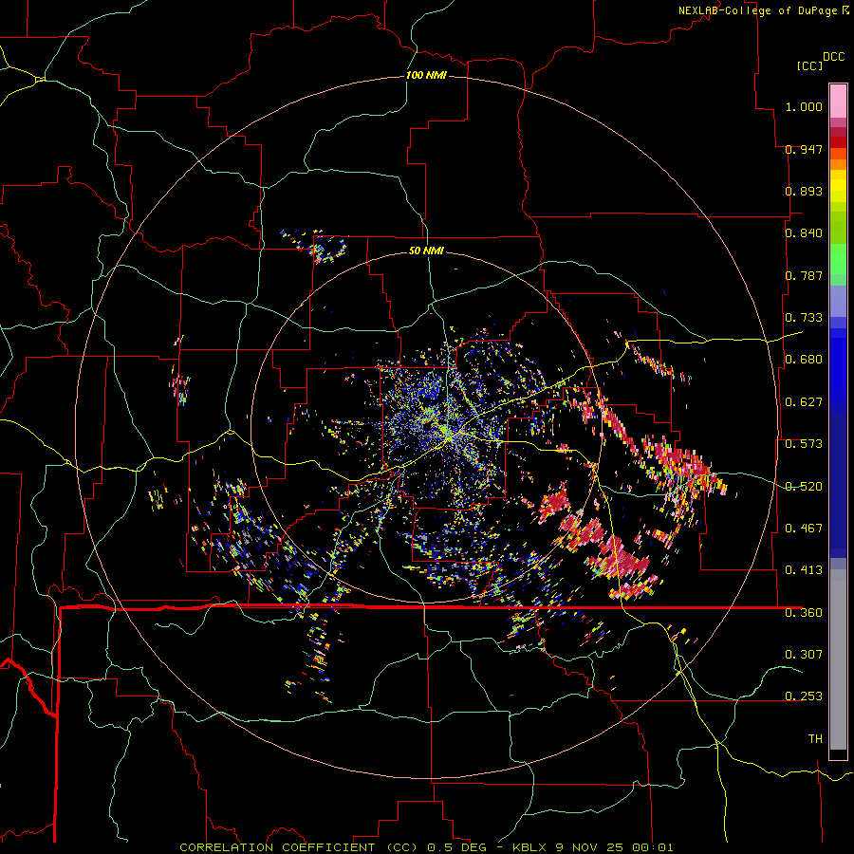Screen dimensions: 854x854
Task: Click the 0.307 legend value
Action: [x=804, y=655]
